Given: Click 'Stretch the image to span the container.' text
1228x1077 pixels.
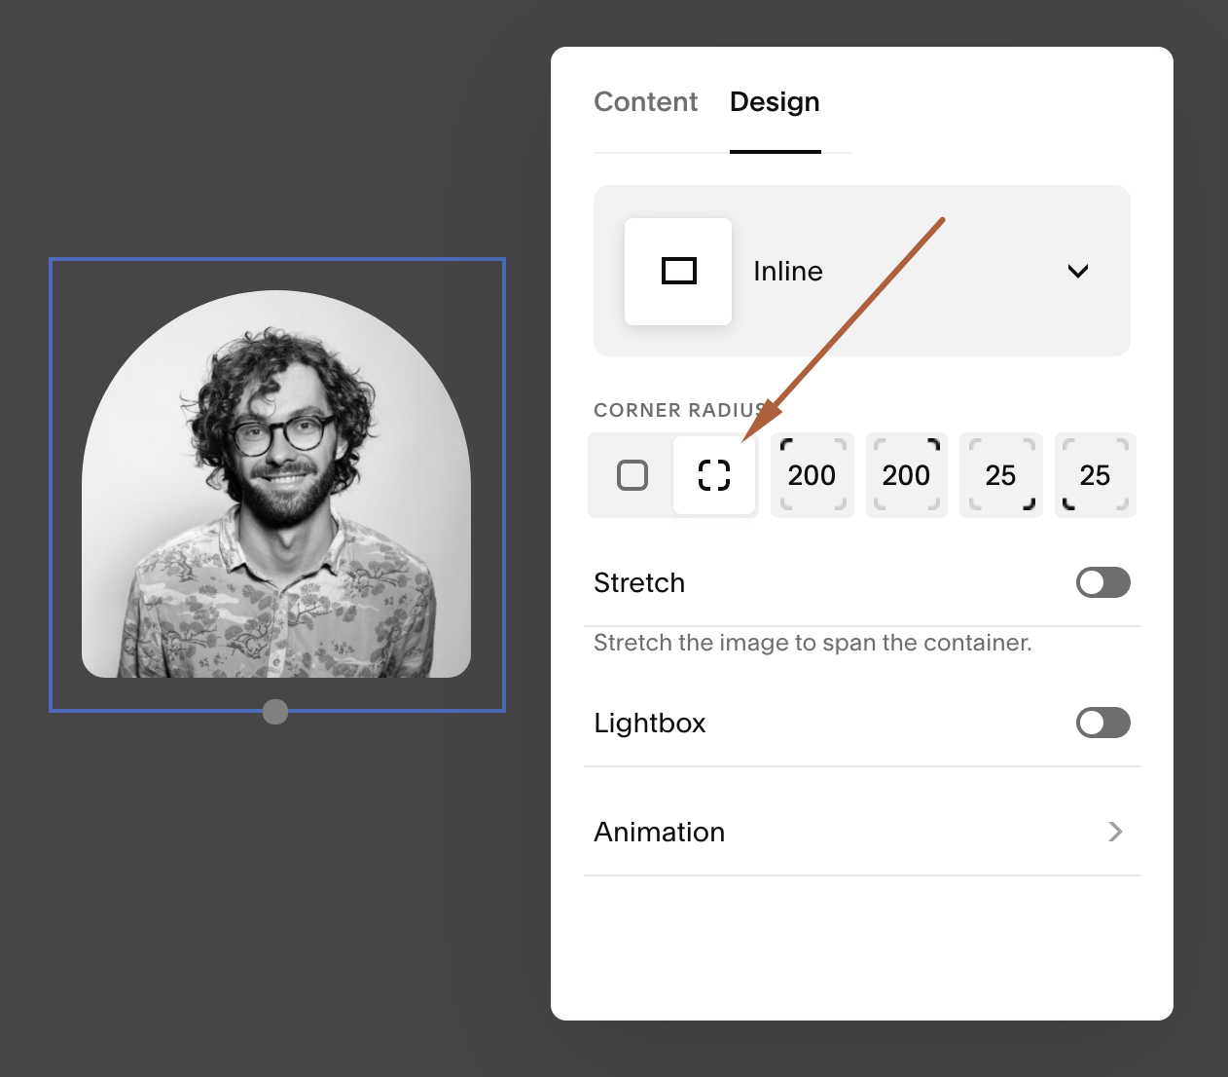Looking at the screenshot, I should pyautogui.click(x=813, y=643).
